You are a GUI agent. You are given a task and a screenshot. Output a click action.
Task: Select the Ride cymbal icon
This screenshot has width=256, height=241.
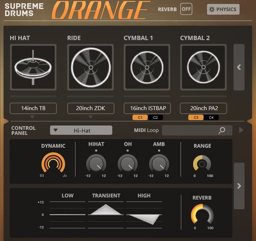[x=90, y=67]
